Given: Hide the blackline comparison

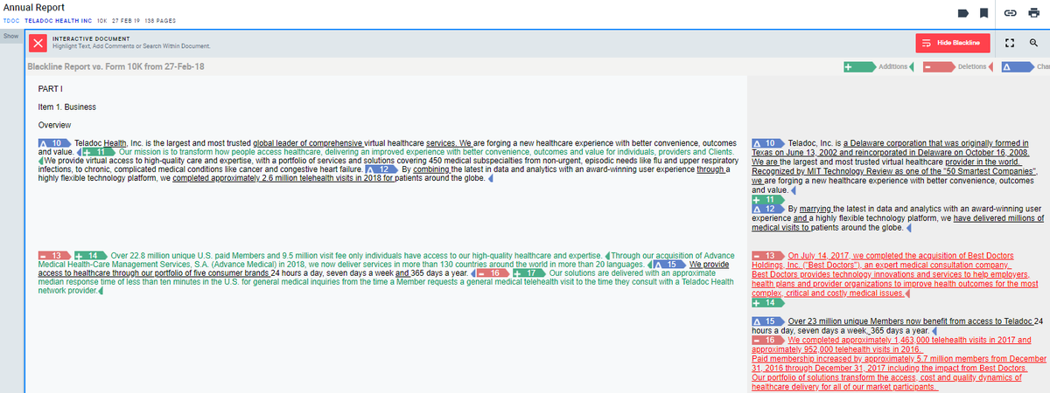Looking at the screenshot, I should coord(954,43).
